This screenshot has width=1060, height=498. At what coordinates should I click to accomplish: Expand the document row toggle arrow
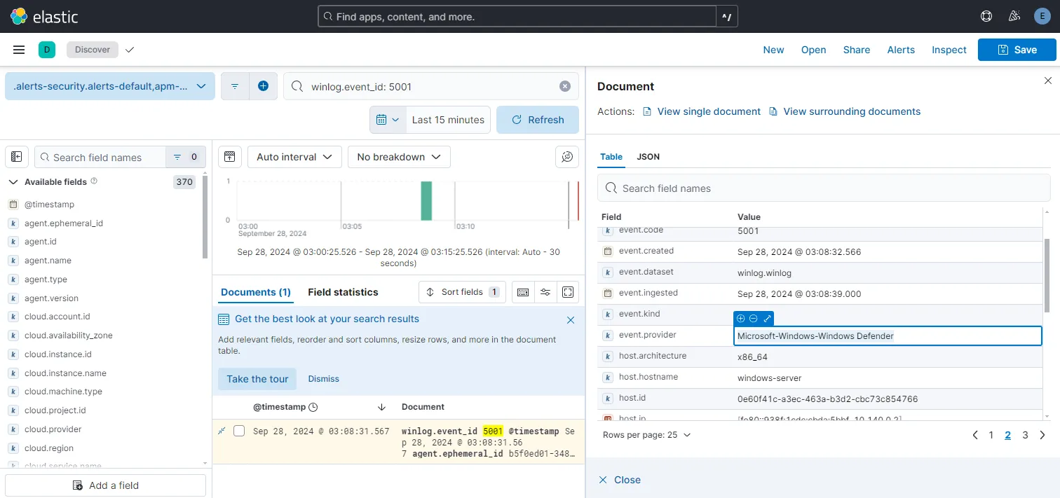coord(222,431)
